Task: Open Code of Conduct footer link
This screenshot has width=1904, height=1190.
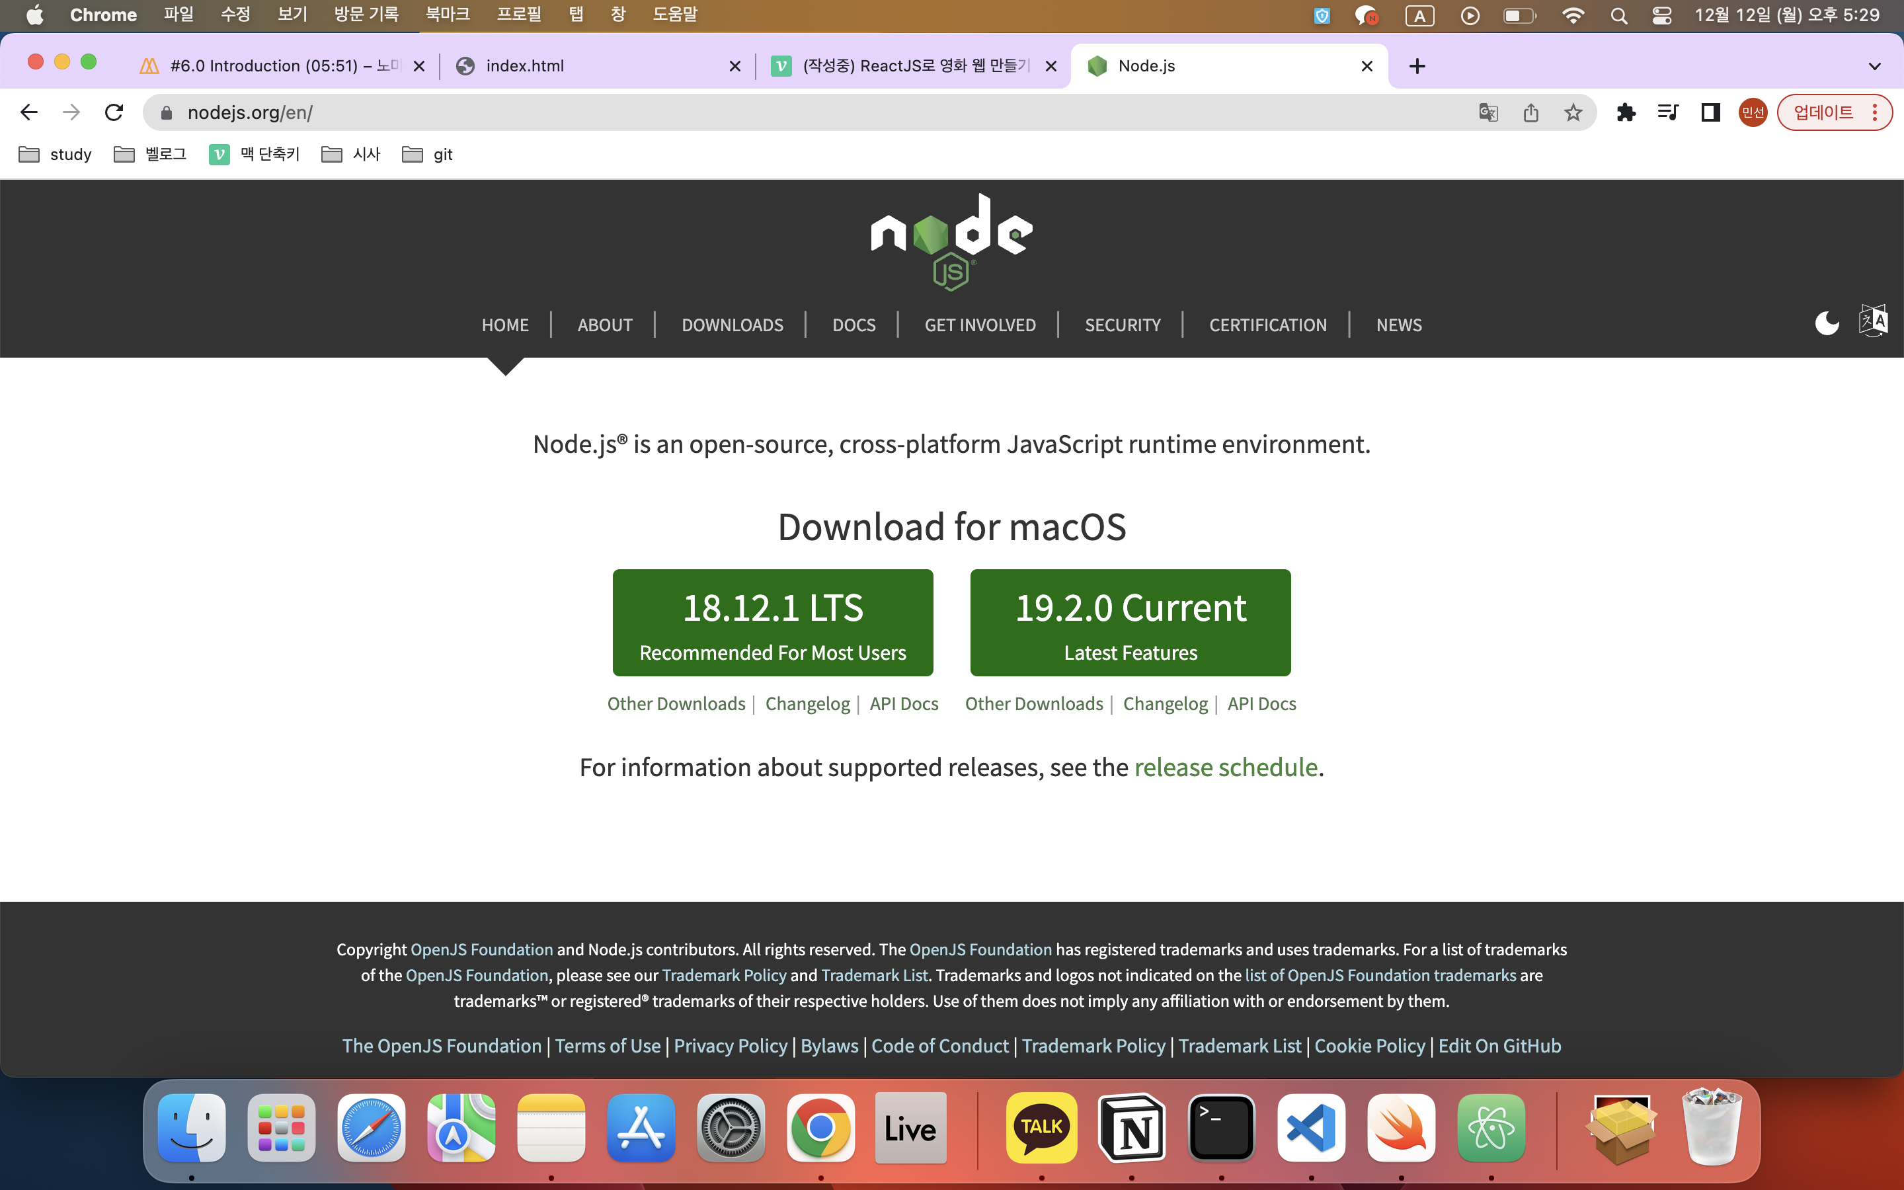Action: pyautogui.click(x=939, y=1046)
